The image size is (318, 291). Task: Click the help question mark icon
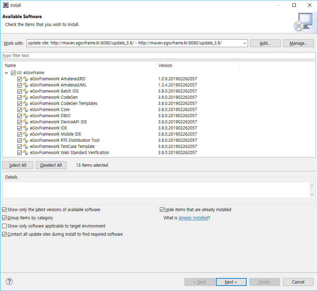(9, 281)
